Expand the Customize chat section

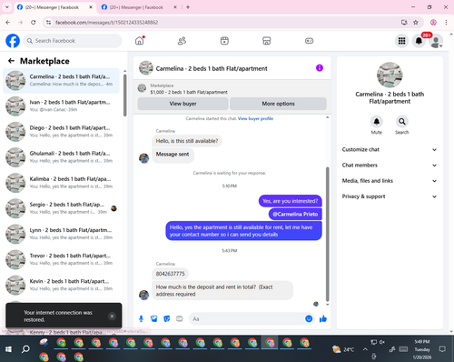click(390, 149)
